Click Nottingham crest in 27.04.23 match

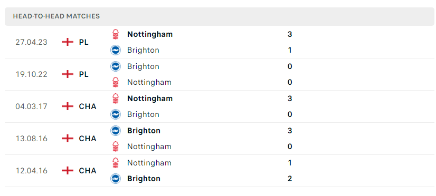(x=116, y=34)
